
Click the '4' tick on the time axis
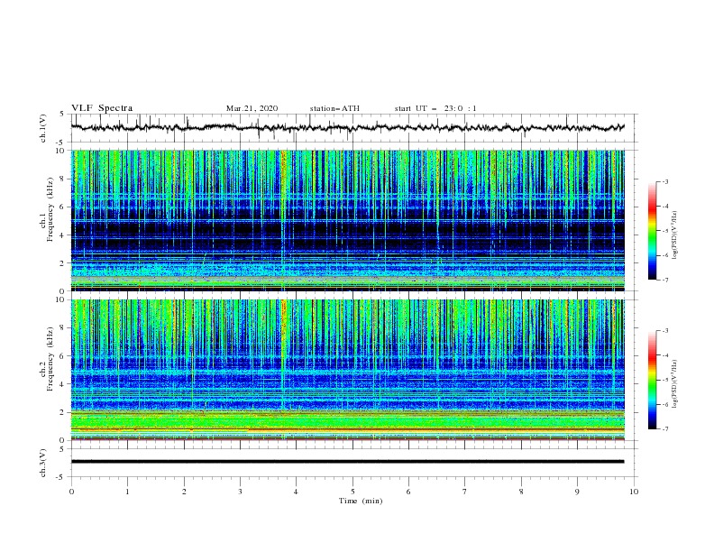pos(296,492)
